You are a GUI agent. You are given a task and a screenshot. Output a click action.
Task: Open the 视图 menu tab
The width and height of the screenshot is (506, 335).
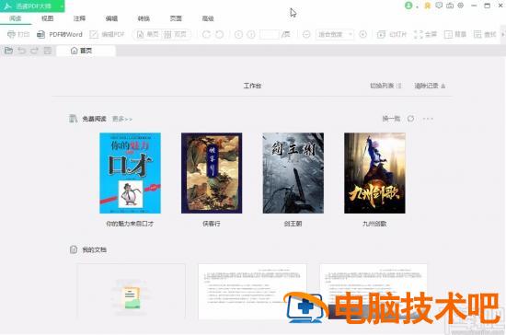[48, 18]
